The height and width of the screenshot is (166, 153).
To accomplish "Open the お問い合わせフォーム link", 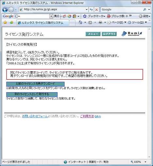I will pos(35,116).
